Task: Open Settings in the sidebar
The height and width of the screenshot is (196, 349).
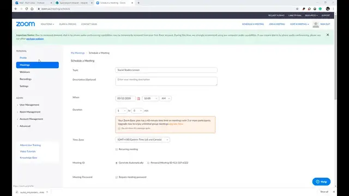Action: tap(24, 86)
